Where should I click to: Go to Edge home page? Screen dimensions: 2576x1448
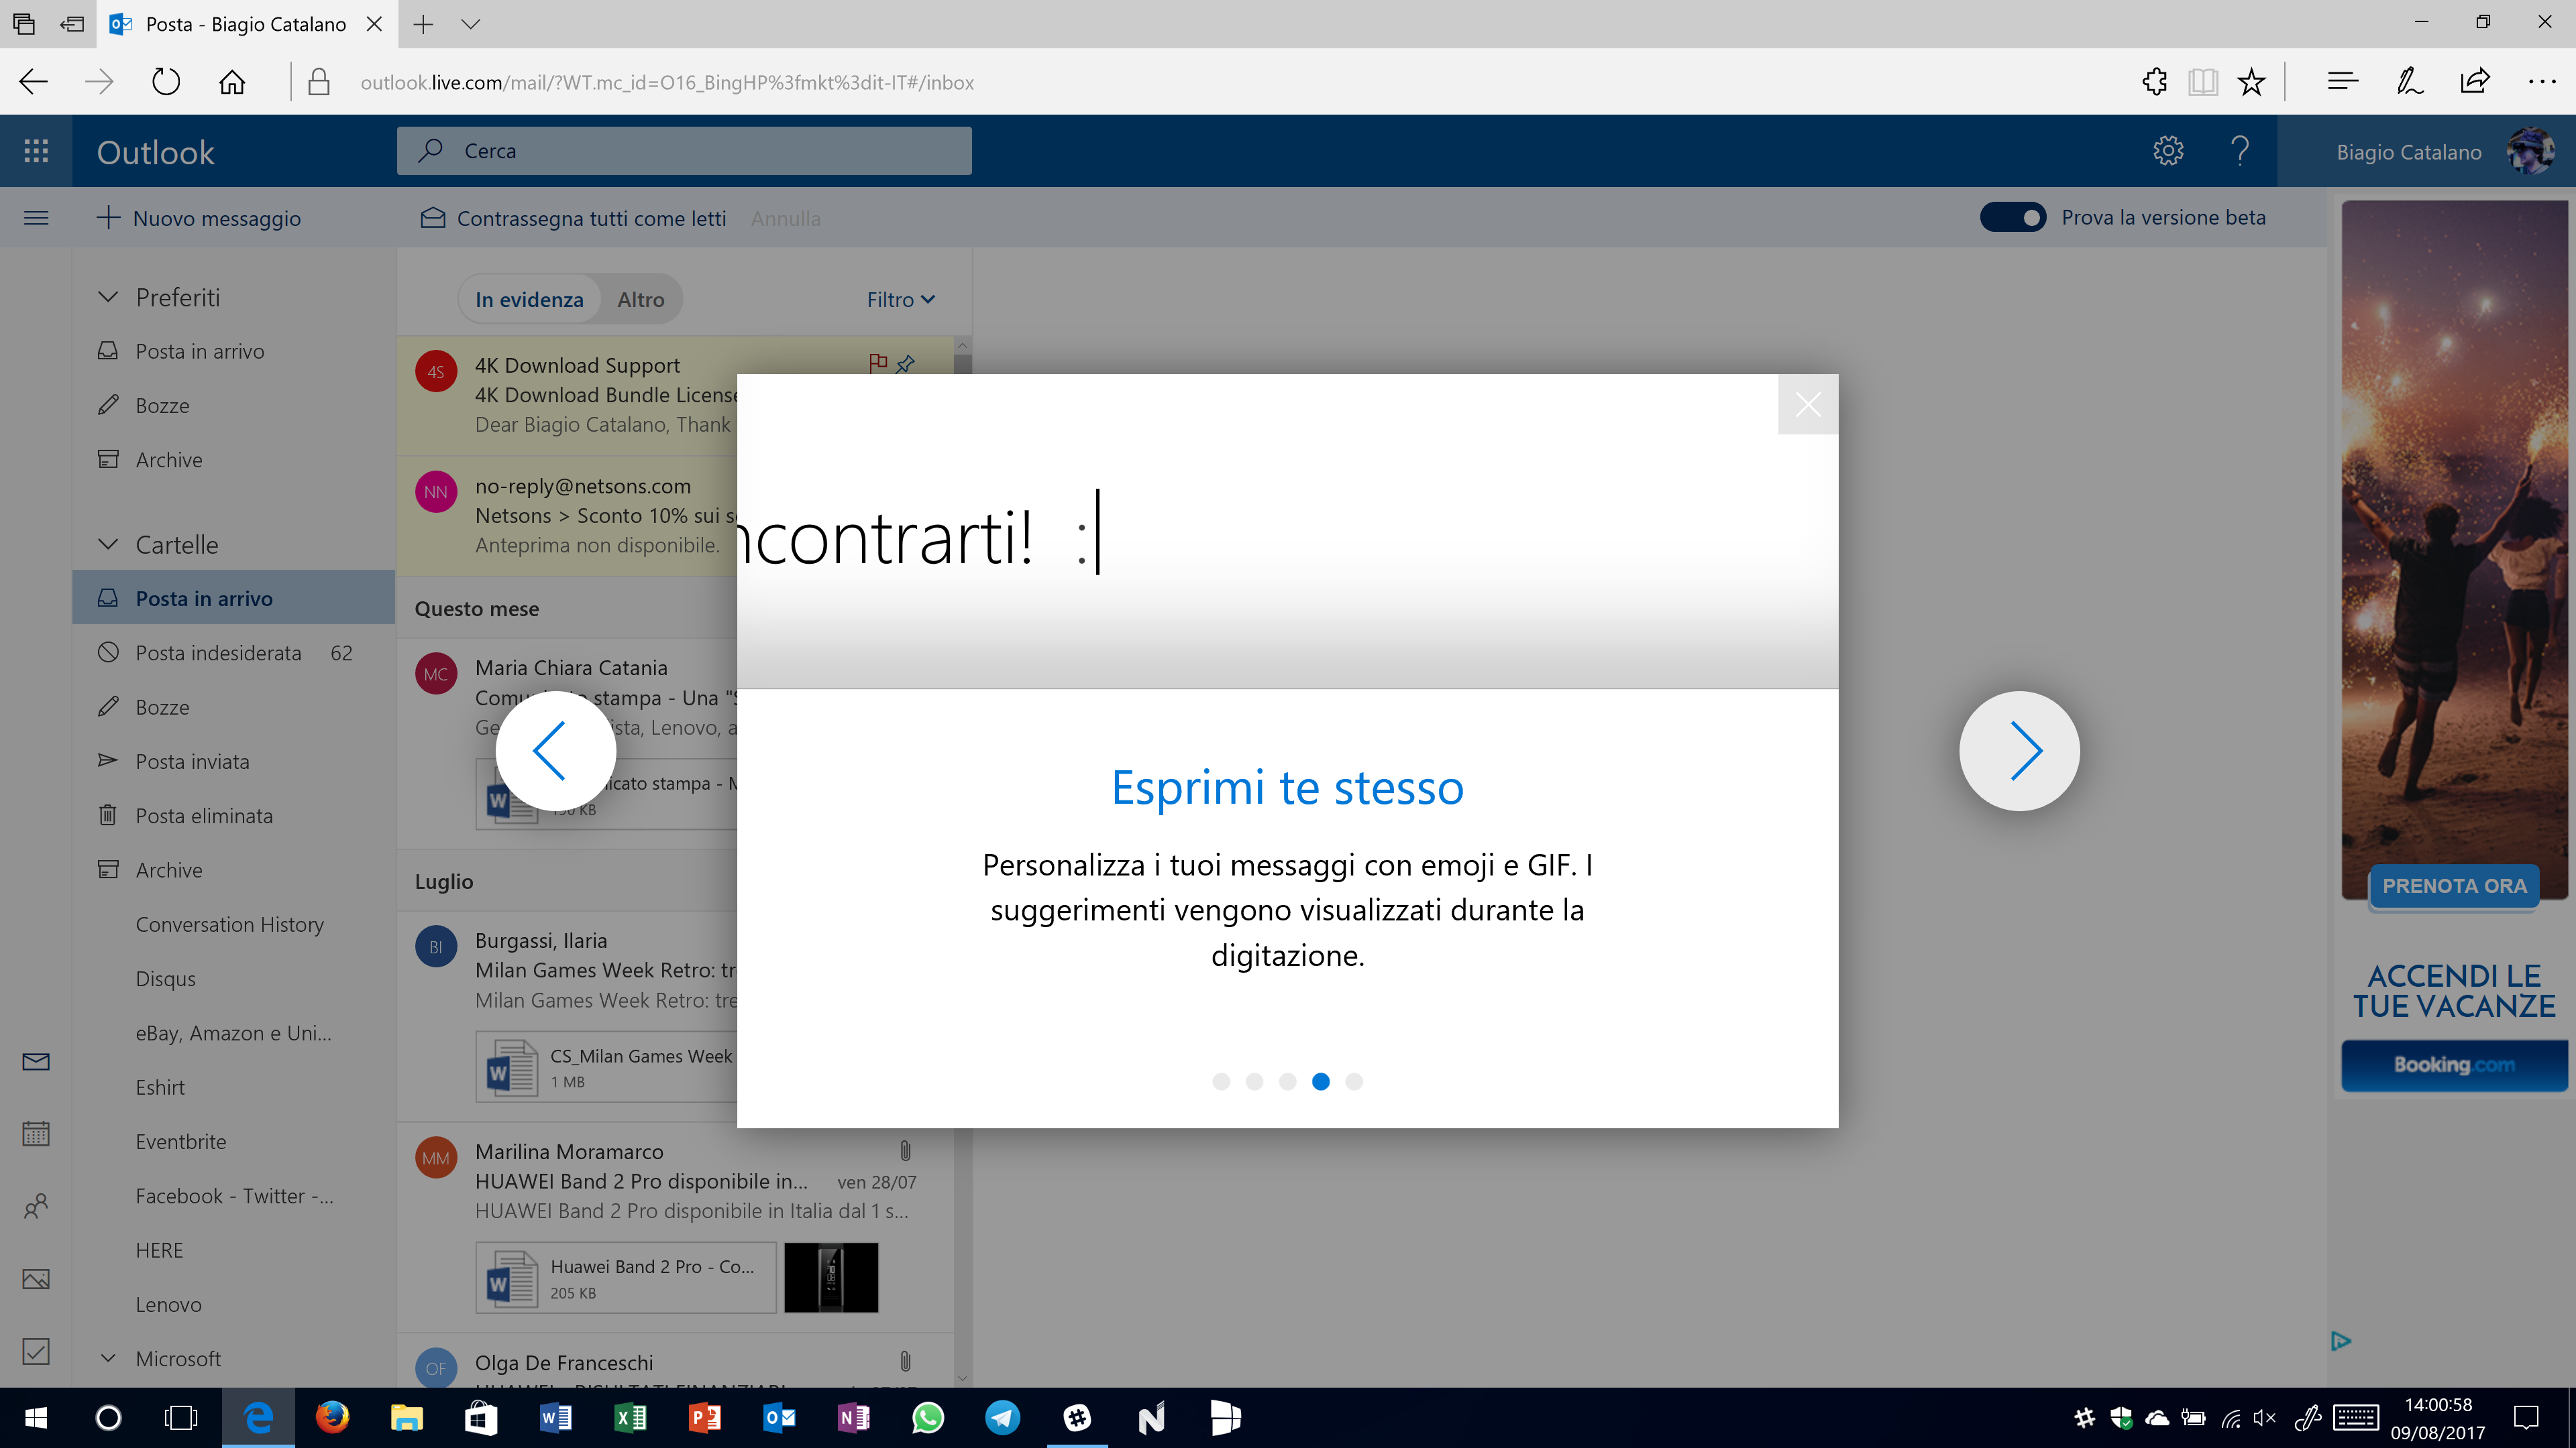[x=231, y=82]
